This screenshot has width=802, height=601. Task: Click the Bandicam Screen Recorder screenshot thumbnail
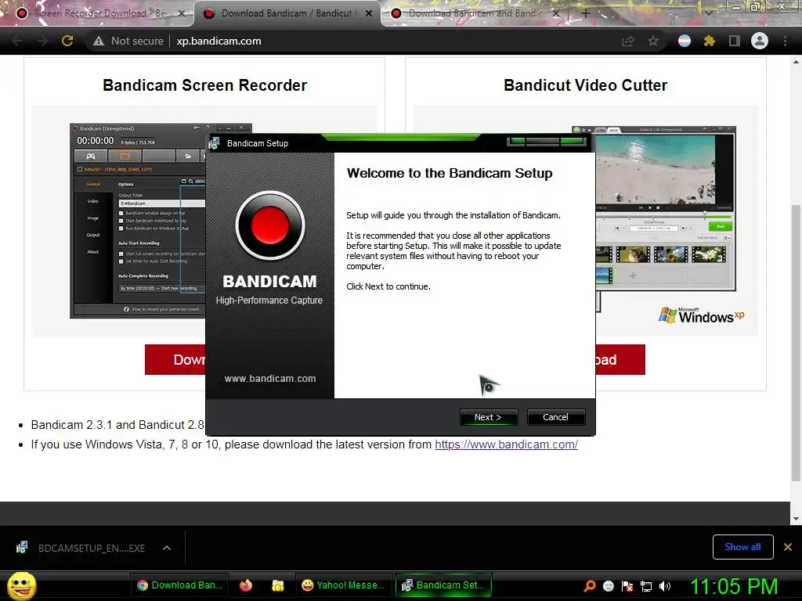tap(138, 221)
